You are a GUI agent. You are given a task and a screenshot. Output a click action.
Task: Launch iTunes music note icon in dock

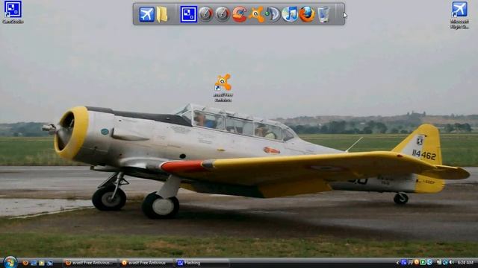coord(290,14)
